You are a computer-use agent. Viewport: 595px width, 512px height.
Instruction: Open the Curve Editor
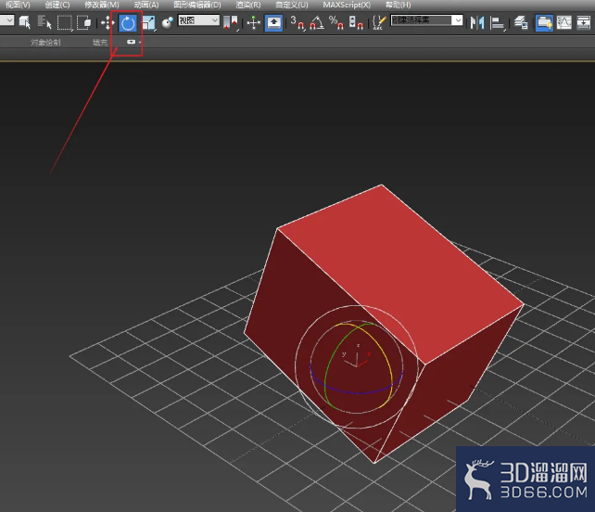tap(563, 23)
